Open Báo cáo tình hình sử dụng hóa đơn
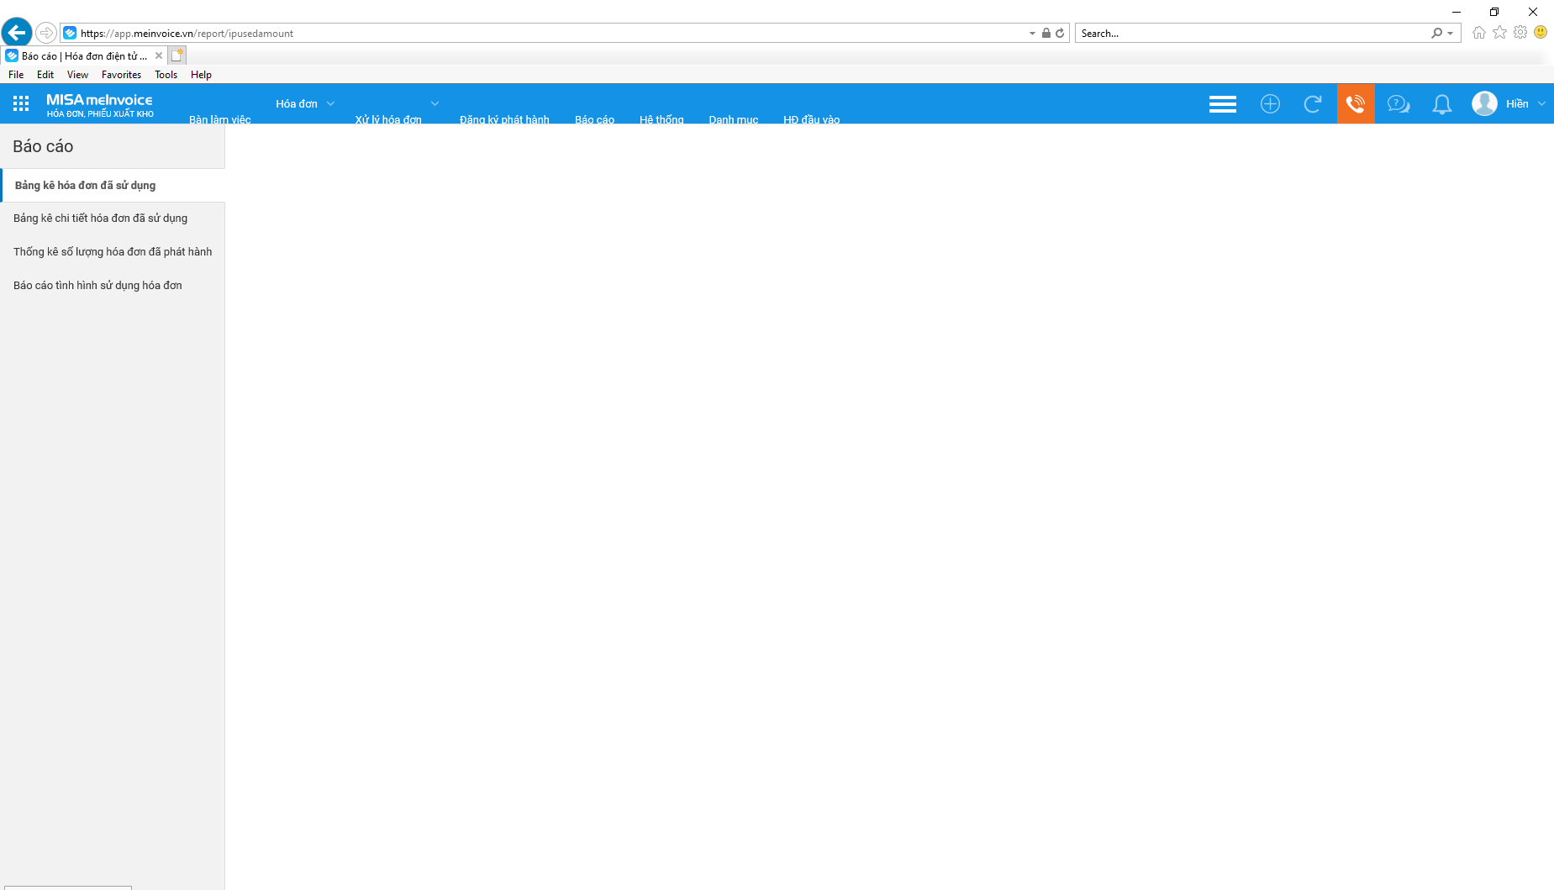Viewport: 1554px width, 890px height. point(113,286)
